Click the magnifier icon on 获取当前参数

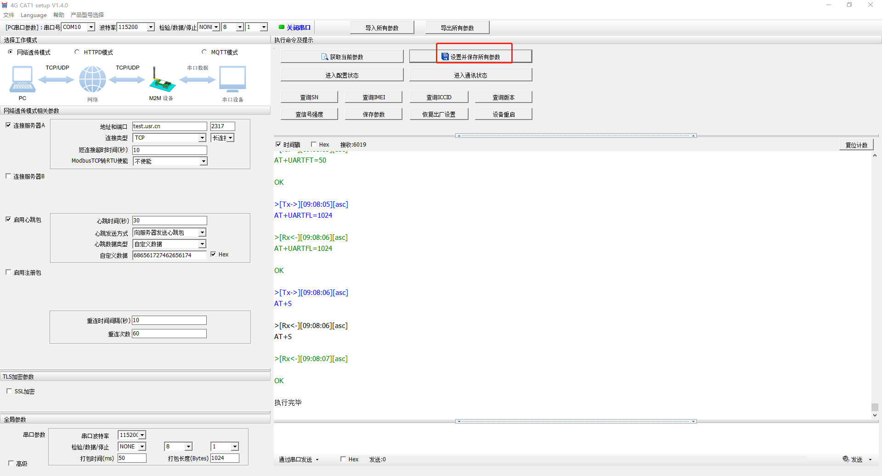pos(325,57)
